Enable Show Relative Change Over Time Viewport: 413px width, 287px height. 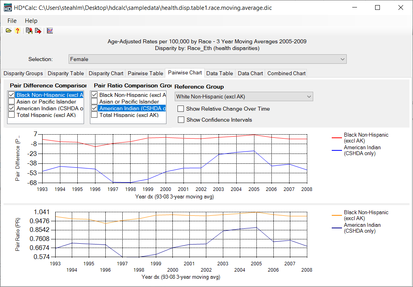pos(181,109)
